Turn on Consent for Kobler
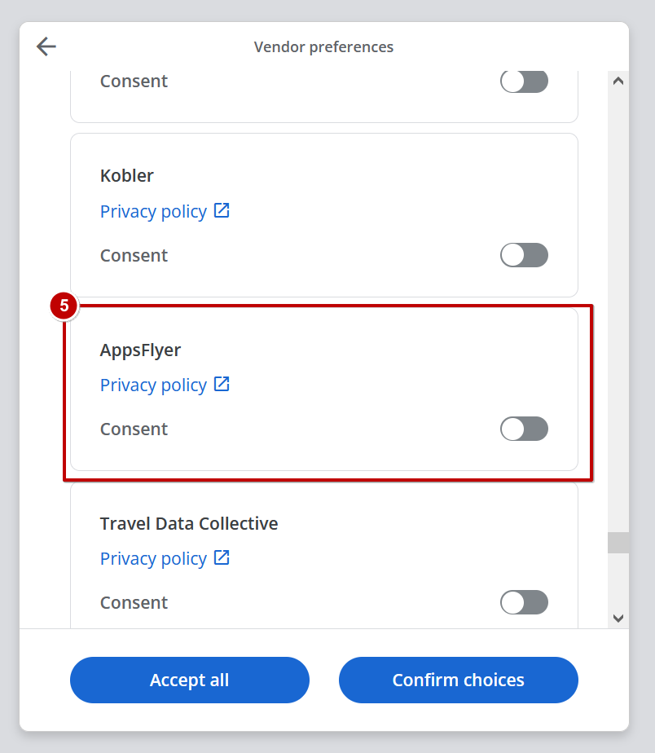Viewport: 655px width, 753px height. coord(524,255)
